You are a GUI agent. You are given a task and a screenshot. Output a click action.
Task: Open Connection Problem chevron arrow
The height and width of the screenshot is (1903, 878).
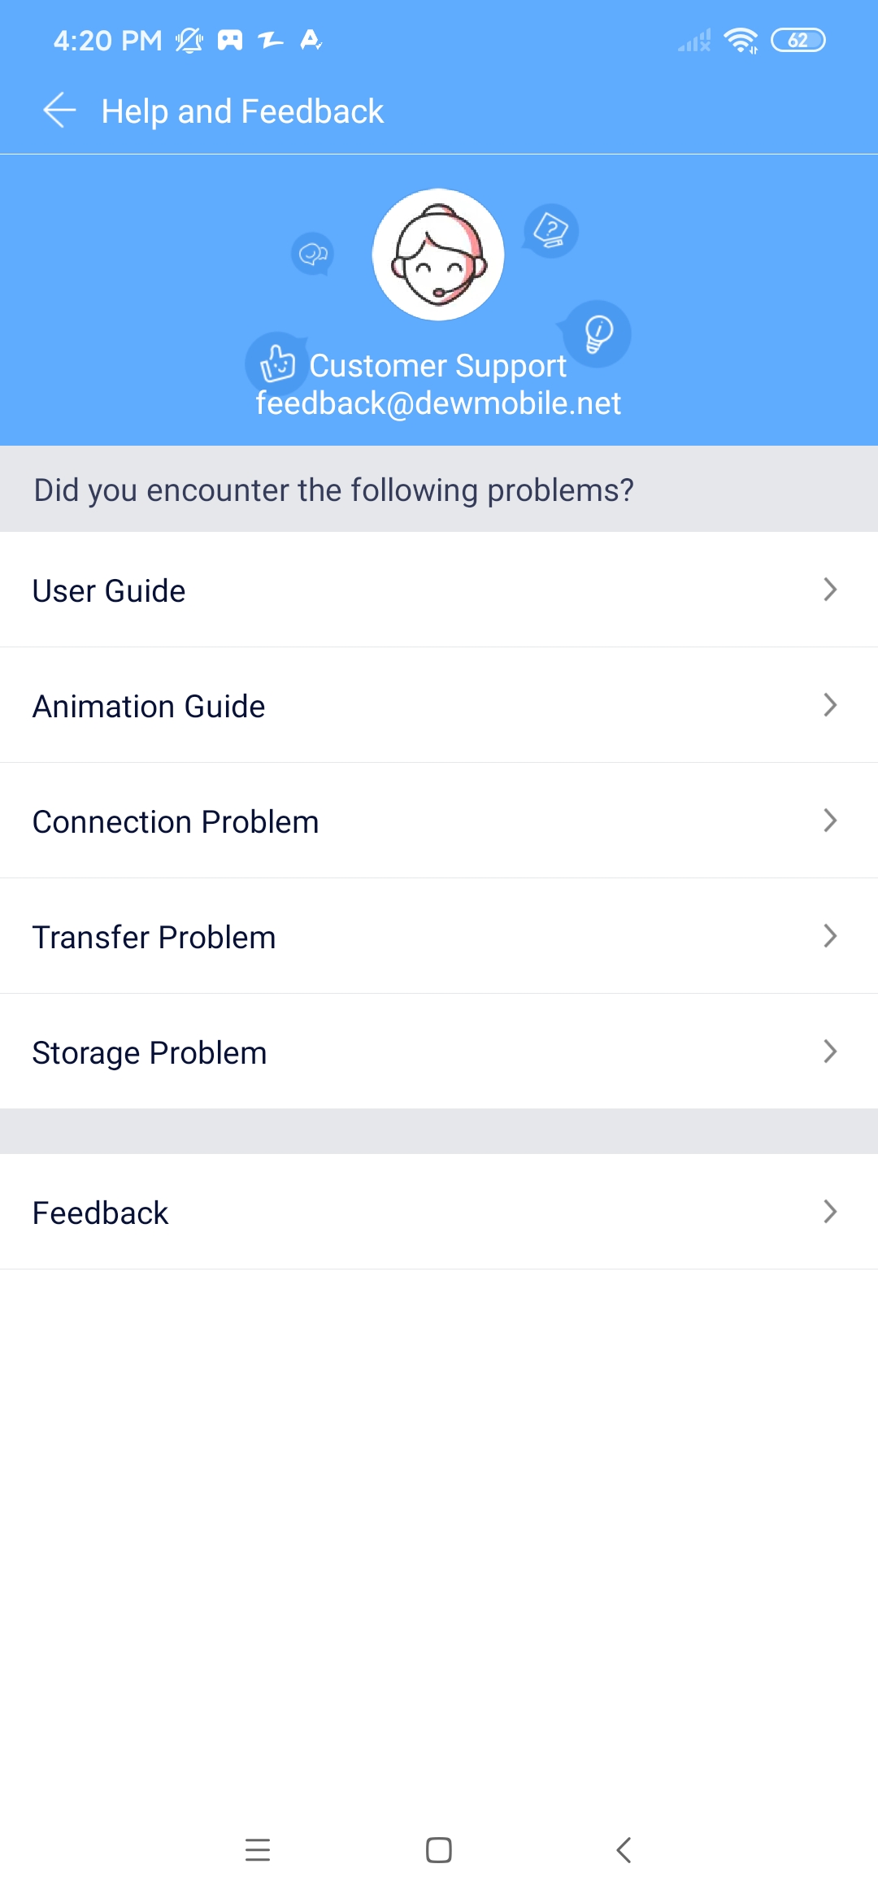(x=830, y=821)
